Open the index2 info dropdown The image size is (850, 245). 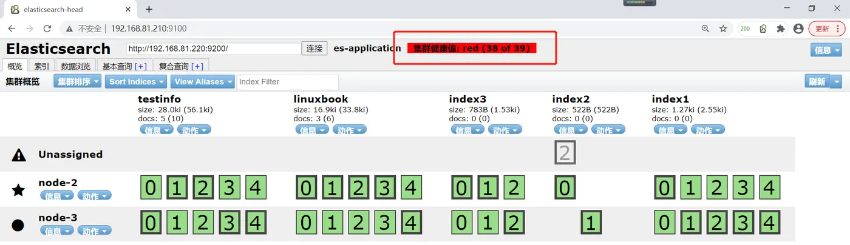569,130
